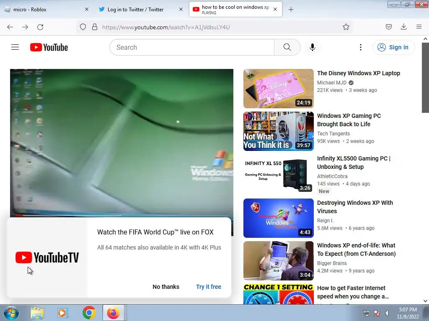Image resolution: width=429 pixels, height=321 pixels.
Task: Launch Windows Media Player from taskbar
Action: 63,313
